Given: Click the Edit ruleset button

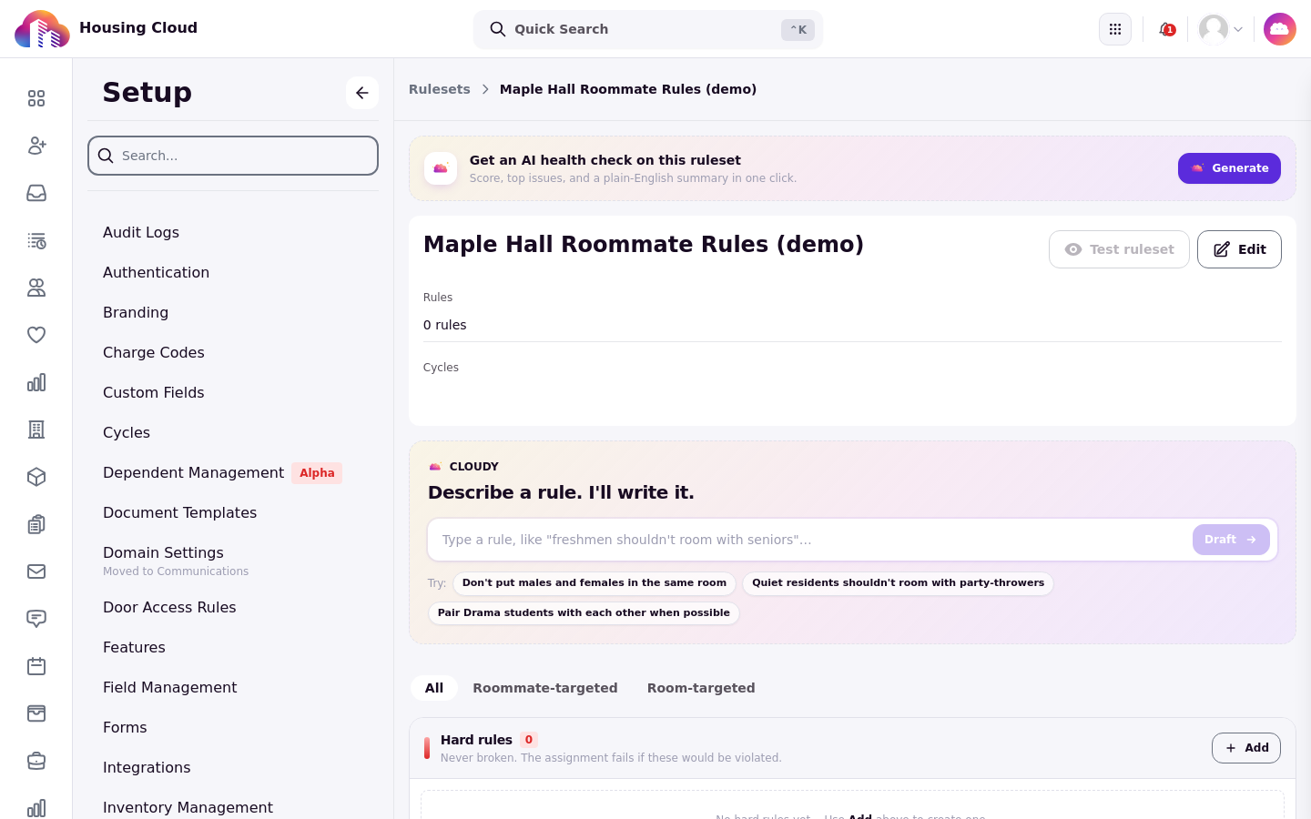Looking at the screenshot, I should (1239, 249).
